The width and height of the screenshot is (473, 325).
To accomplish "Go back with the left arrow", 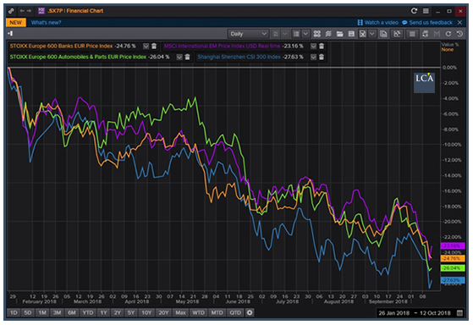I will tap(22, 11).
